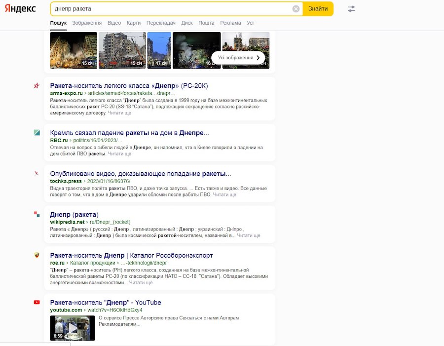Click the tochka.press favicon

[37, 174]
